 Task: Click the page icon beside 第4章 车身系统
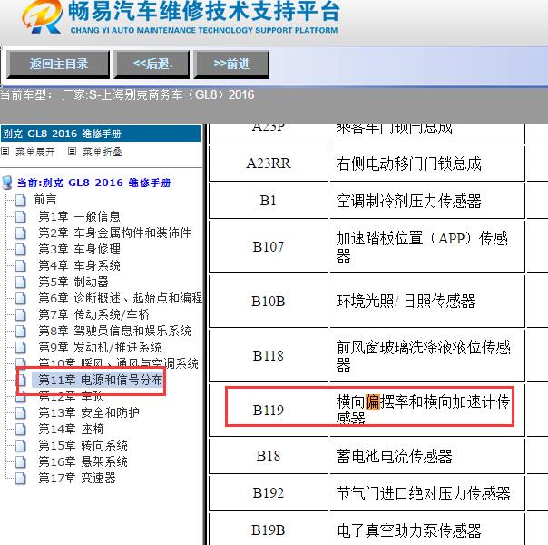(21, 266)
